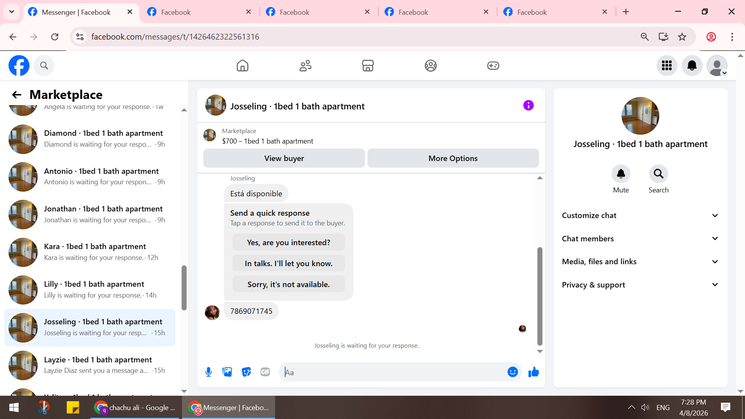Toggle the purple conversation info button
The image size is (745, 419).
pyautogui.click(x=528, y=106)
